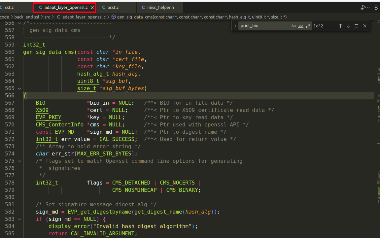The height and width of the screenshot is (238, 380).
Task: Run or debug the file with the play icon
Action: tap(363, 8)
